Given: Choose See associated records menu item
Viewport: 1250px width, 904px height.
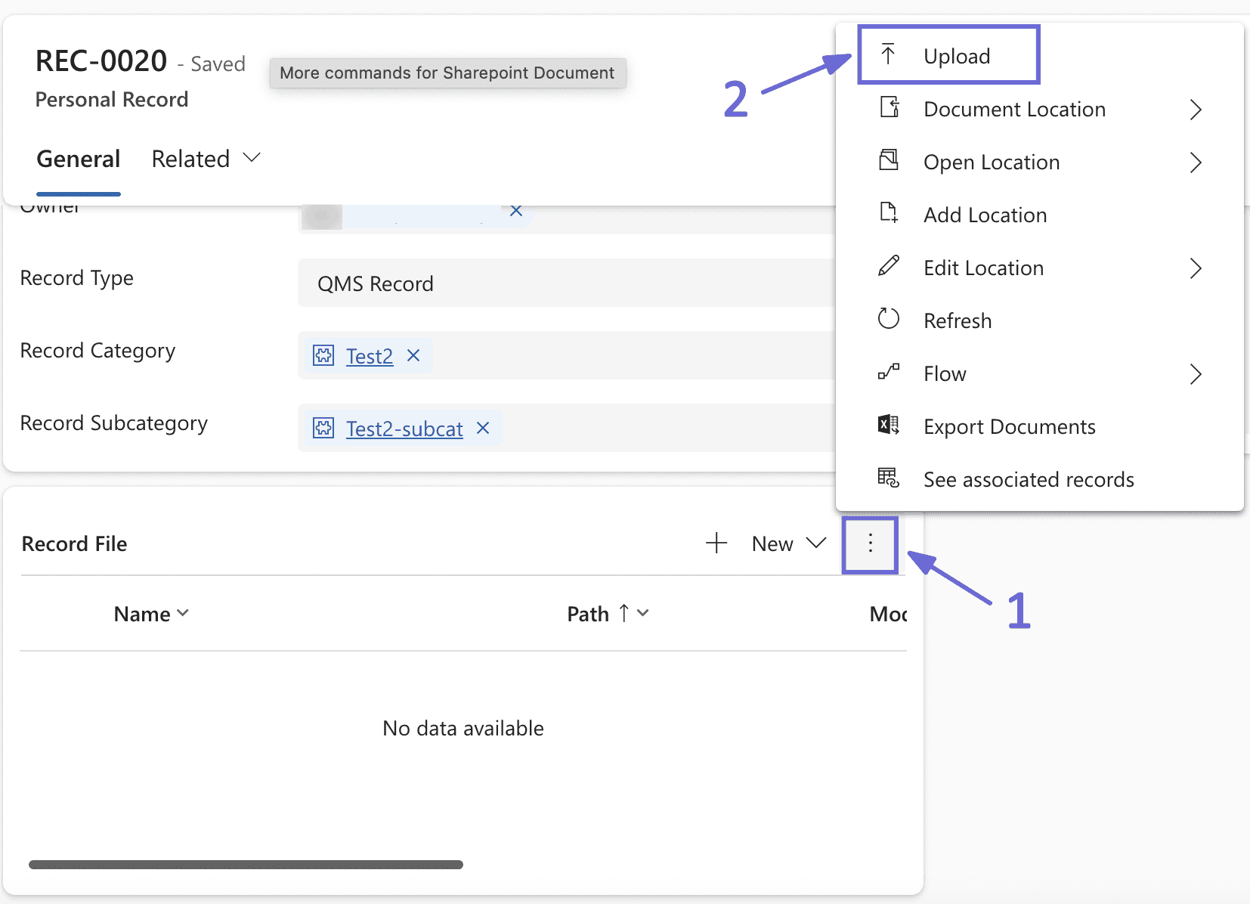Looking at the screenshot, I should [x=1040, y=480].
